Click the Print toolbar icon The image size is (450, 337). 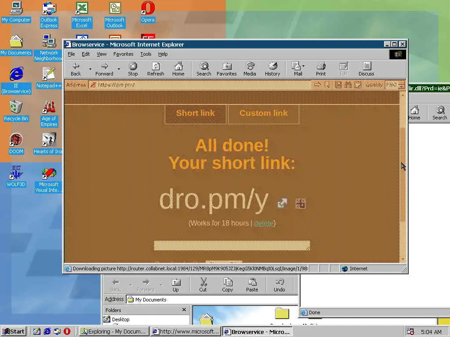click(x=321, y=69)
